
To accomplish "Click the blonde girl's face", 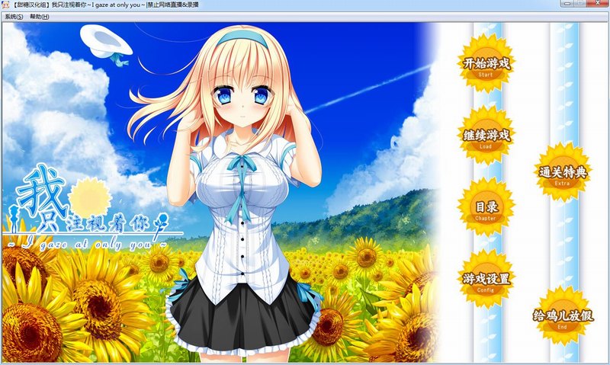I will tap(241, 95).
